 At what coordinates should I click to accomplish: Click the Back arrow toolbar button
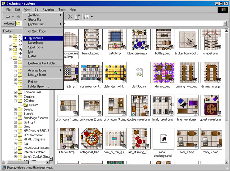pyautogui.click(x=7, y=17)
